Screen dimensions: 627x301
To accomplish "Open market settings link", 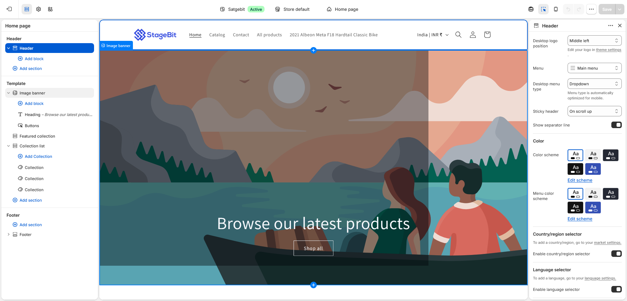I will click(607, 243).
